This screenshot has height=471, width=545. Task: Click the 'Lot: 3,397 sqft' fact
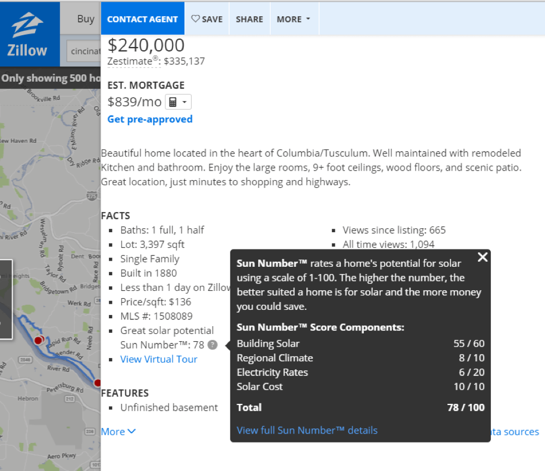pos(152,244)
